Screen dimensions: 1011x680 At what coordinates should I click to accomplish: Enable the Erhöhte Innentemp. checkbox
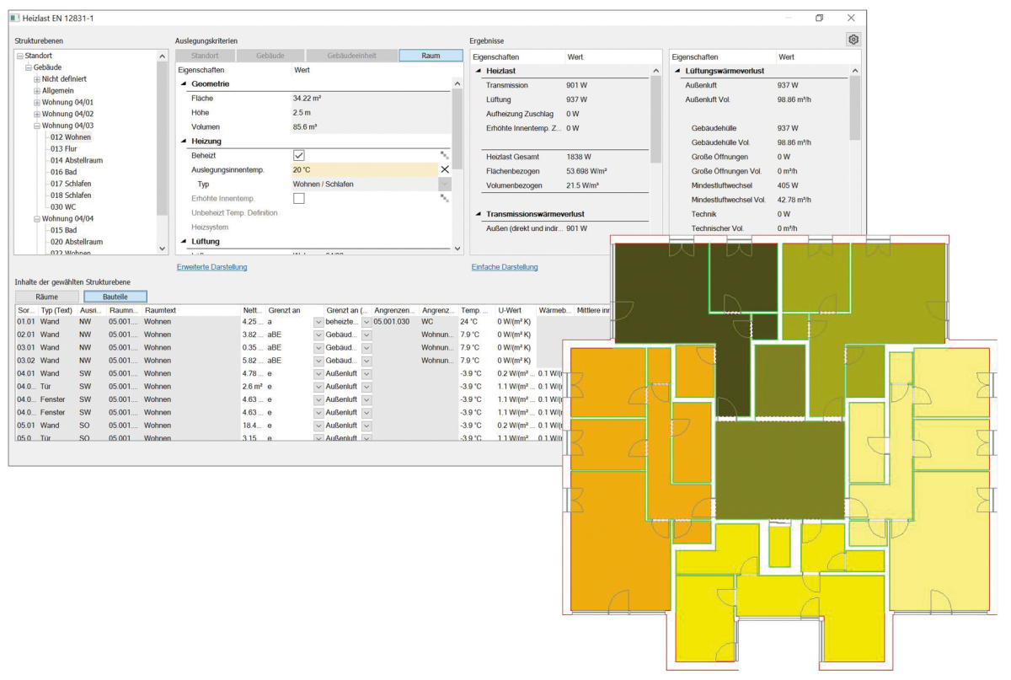tap(298, 198)
